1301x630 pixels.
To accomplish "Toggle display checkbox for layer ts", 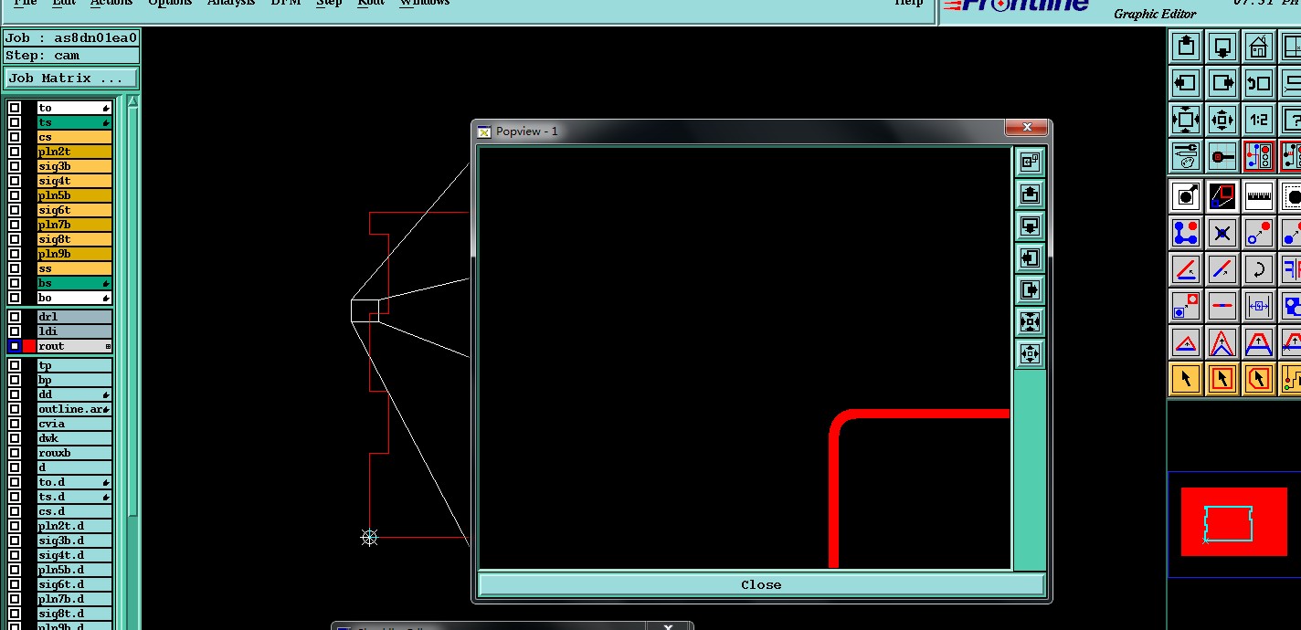I will (15, 122).
